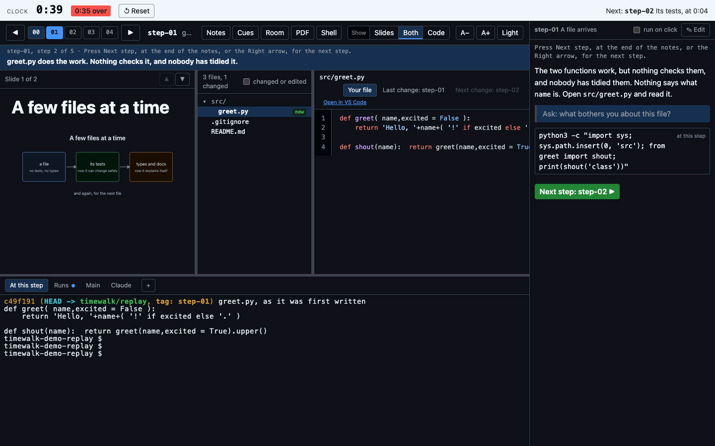Select the current step 01 marker

click(55, 33)
